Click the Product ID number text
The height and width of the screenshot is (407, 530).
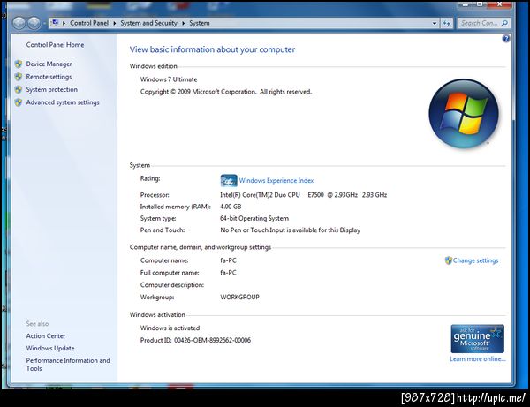[x=212, y=340]
